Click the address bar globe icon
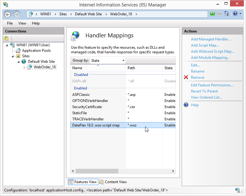Image resolution: width=246 pixels, height=196 pixels. [x=30, y=14]
